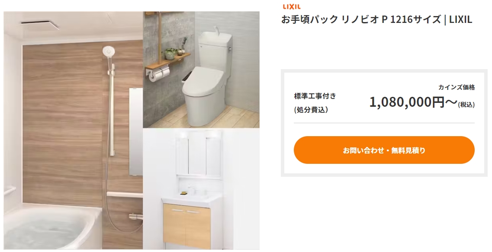Select the bathroom shower wall photo
Viewport: 492px width, 252px height.
(x=74, y=131)
